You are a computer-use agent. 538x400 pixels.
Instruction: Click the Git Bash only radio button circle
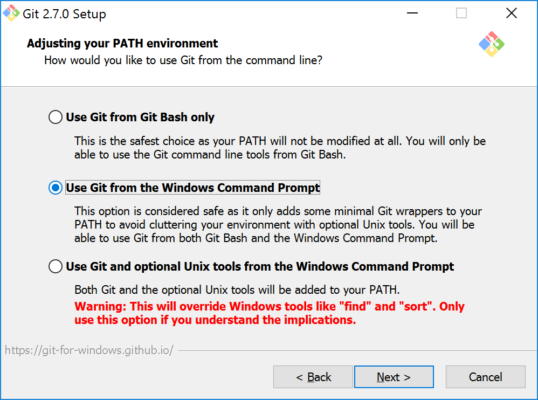pyautogui.click(x=55, y=117)
